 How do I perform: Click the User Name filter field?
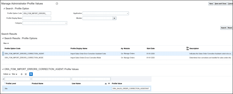(x=91, y=79)
